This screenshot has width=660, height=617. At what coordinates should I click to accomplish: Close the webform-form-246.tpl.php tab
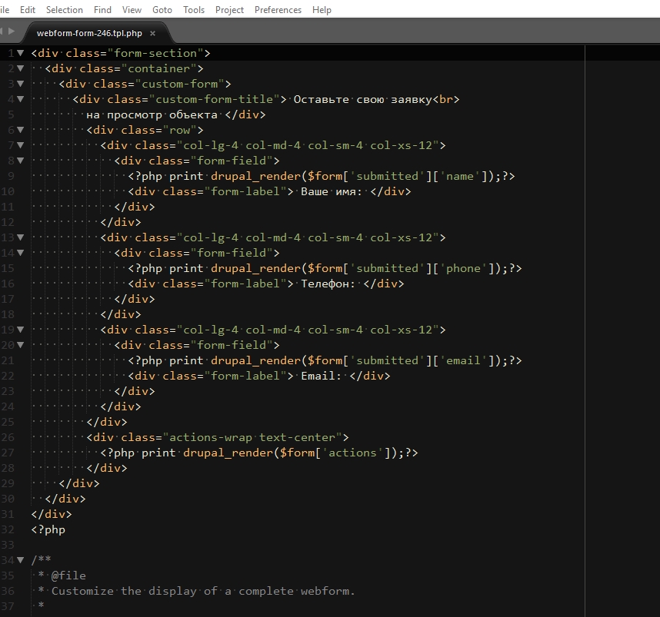tap(153, 33)
